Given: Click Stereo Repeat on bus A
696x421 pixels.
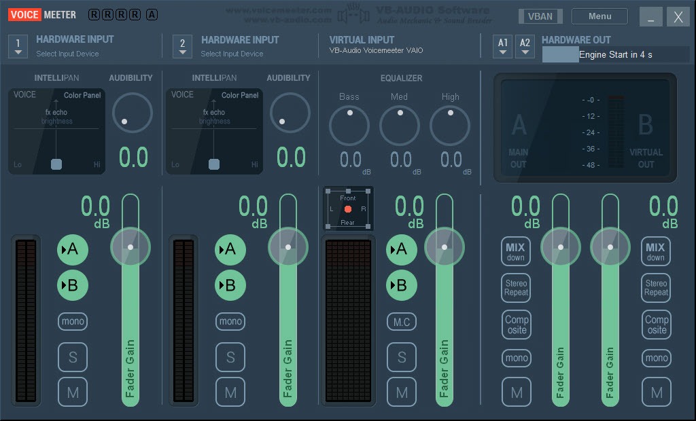Looking at the screenshot, I should pos(517,288).
